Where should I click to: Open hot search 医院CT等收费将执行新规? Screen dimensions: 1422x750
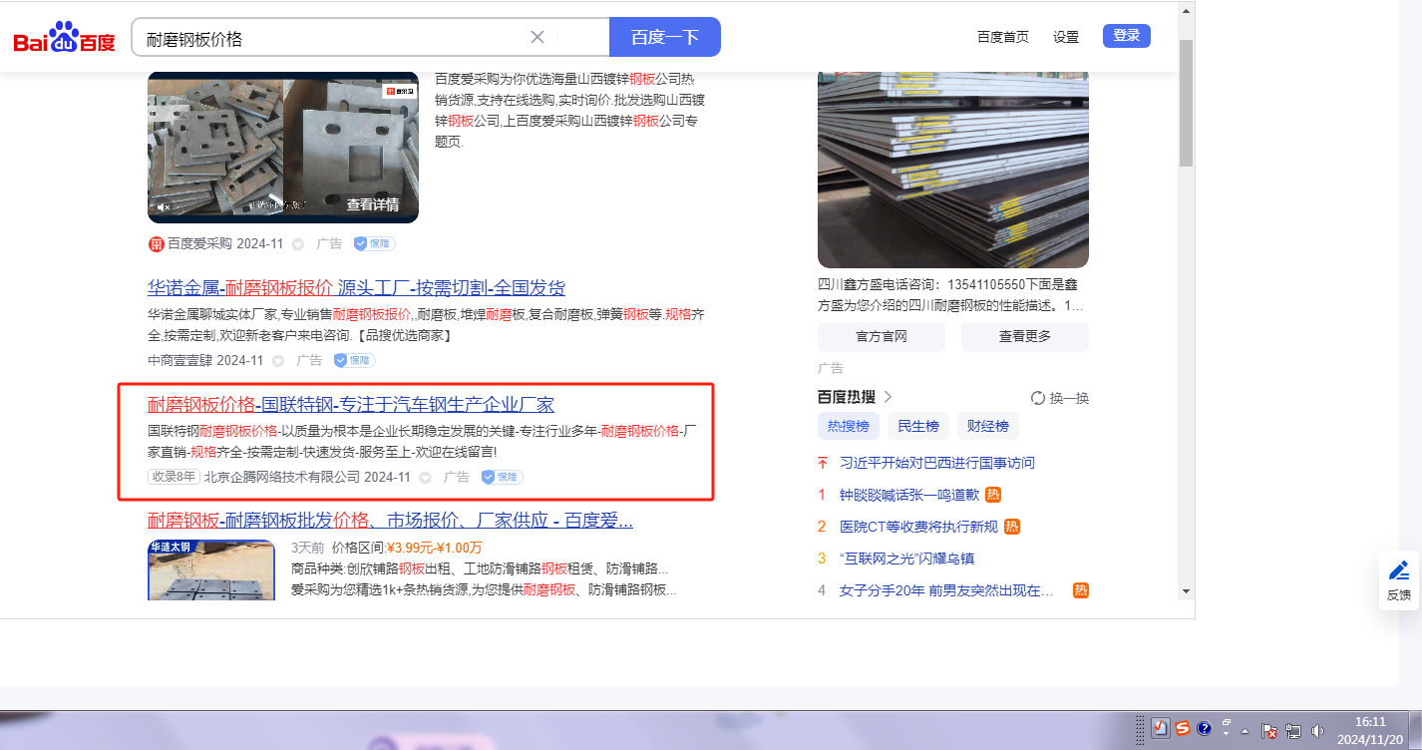[x=918, y=527]
